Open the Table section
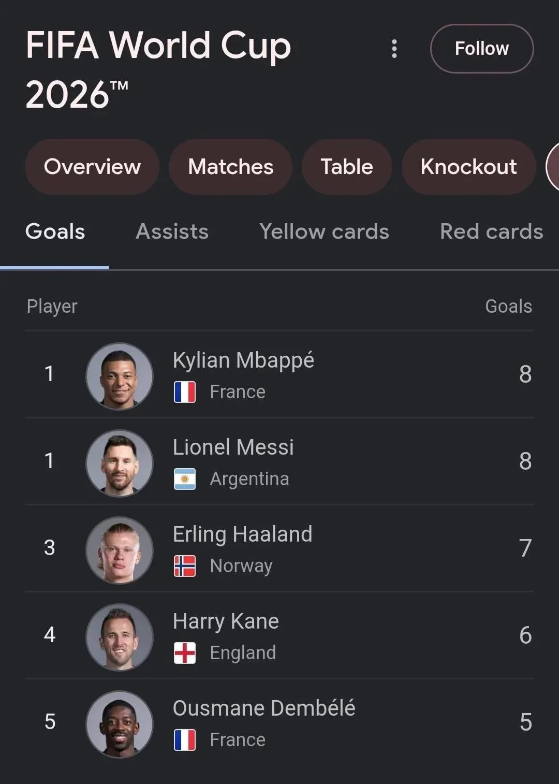559x784 pixels. pos(347,167)
